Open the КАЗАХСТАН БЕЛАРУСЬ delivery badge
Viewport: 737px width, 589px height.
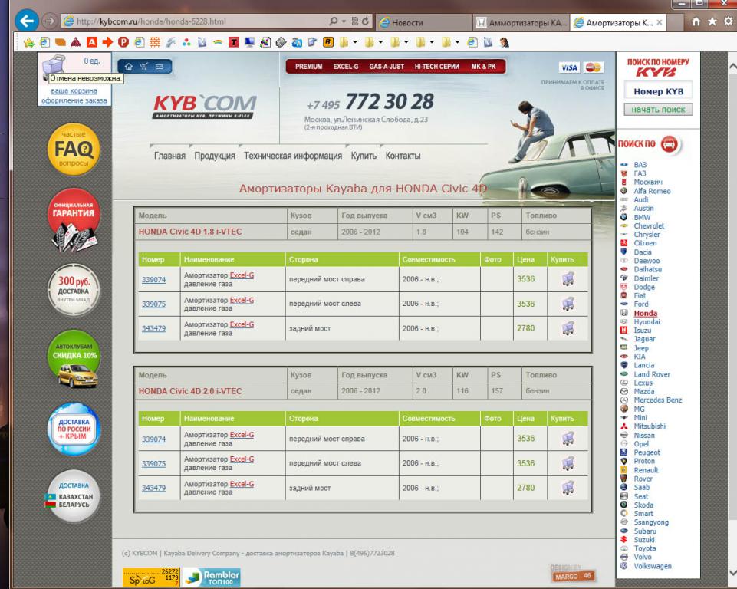click(x=72, y=496)
